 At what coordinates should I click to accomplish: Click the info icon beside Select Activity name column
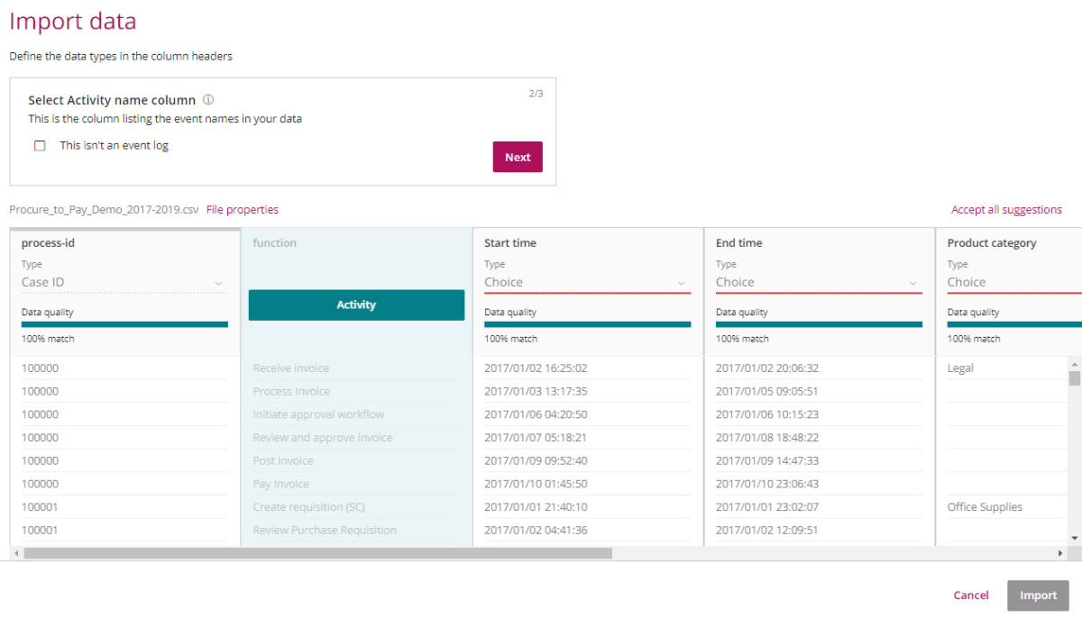click(x=208, y=100)
